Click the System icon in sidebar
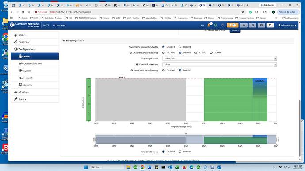Viewport: 305px width, 171px height. (20, 71)
